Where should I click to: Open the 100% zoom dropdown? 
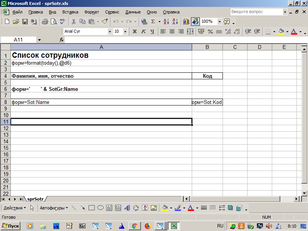219,22
